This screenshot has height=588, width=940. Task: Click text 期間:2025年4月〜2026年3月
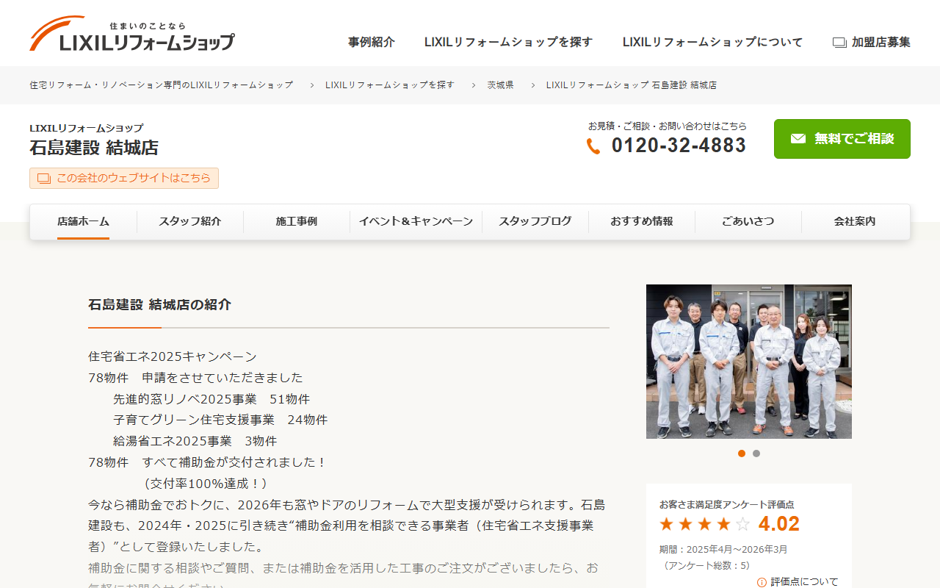point(723,550)
